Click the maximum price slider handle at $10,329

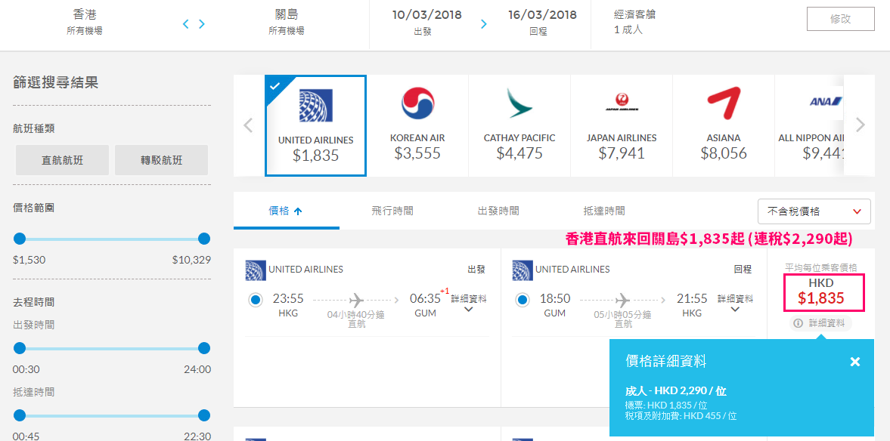pos(204,239)
